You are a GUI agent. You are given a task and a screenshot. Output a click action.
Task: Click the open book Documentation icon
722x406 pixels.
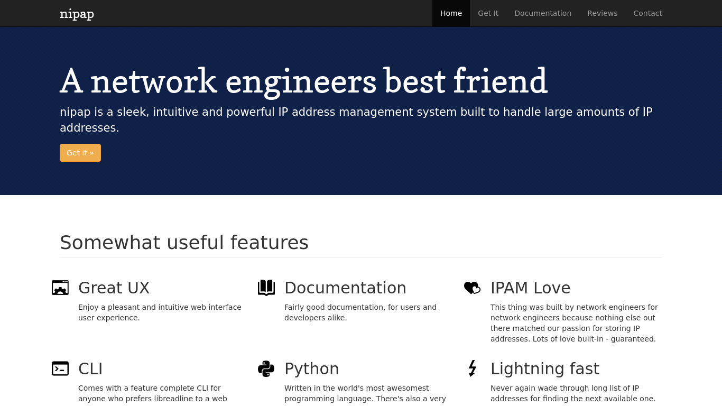click(266, 288)
